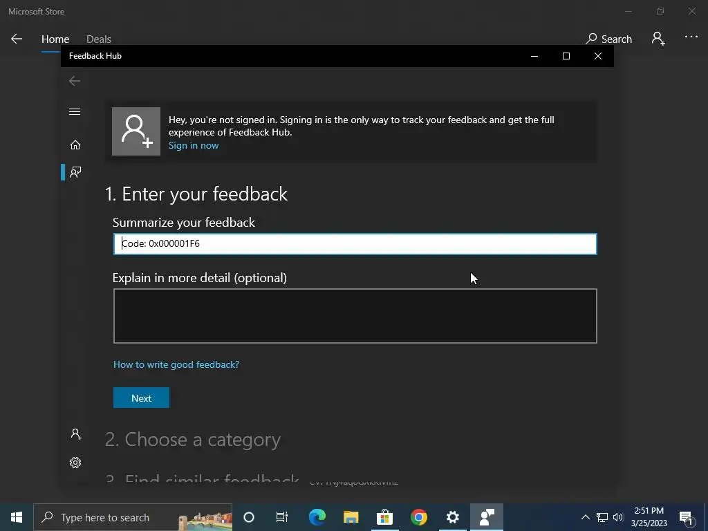The height and width of the screenshot is (531, 708).
Task: Click Sign in now link
Action: (194, 145)
